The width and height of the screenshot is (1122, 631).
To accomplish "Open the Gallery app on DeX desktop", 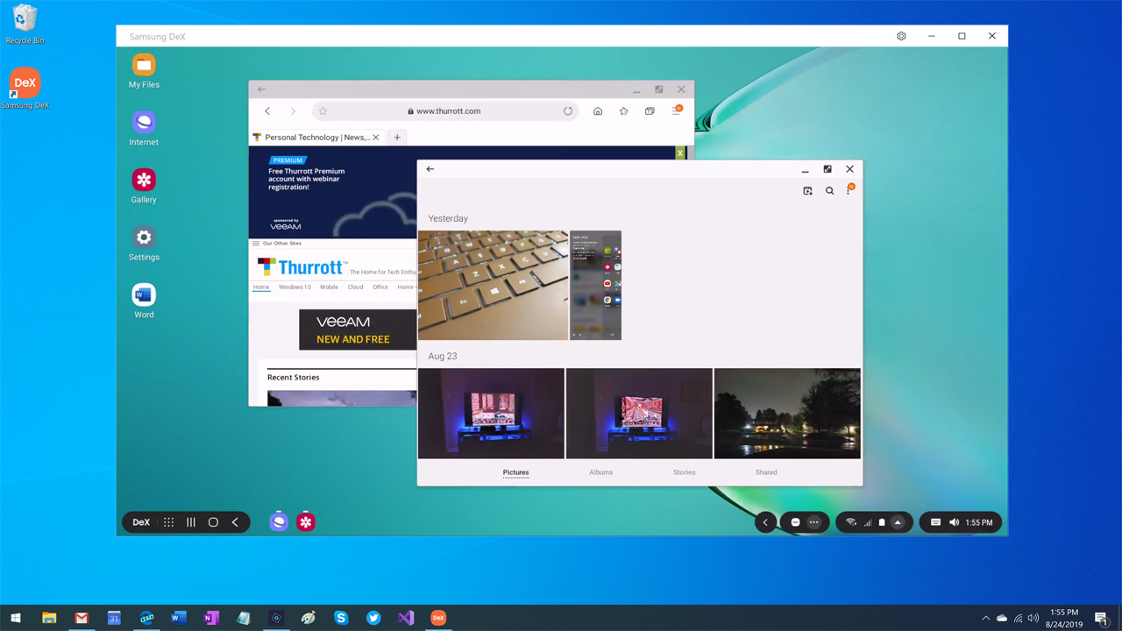I will (x=144, y=181).
